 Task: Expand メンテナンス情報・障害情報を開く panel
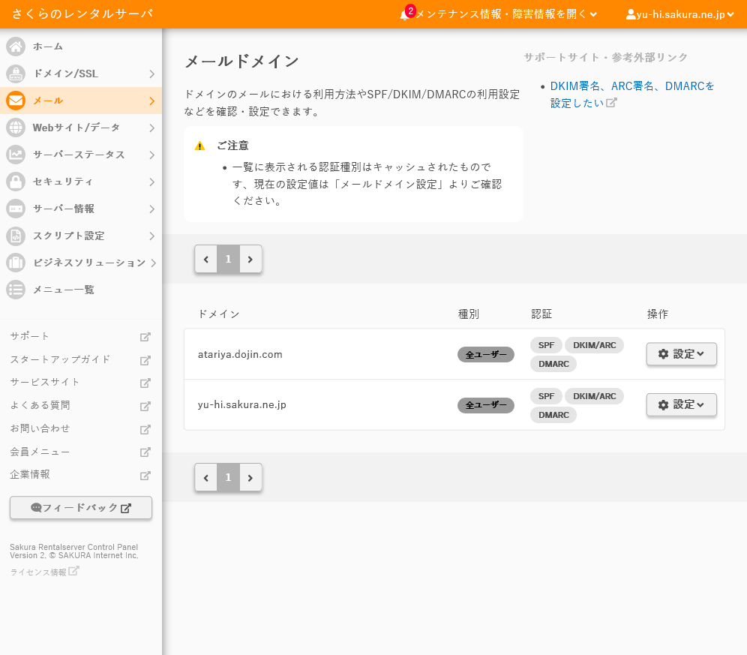(x=506, y=14)
